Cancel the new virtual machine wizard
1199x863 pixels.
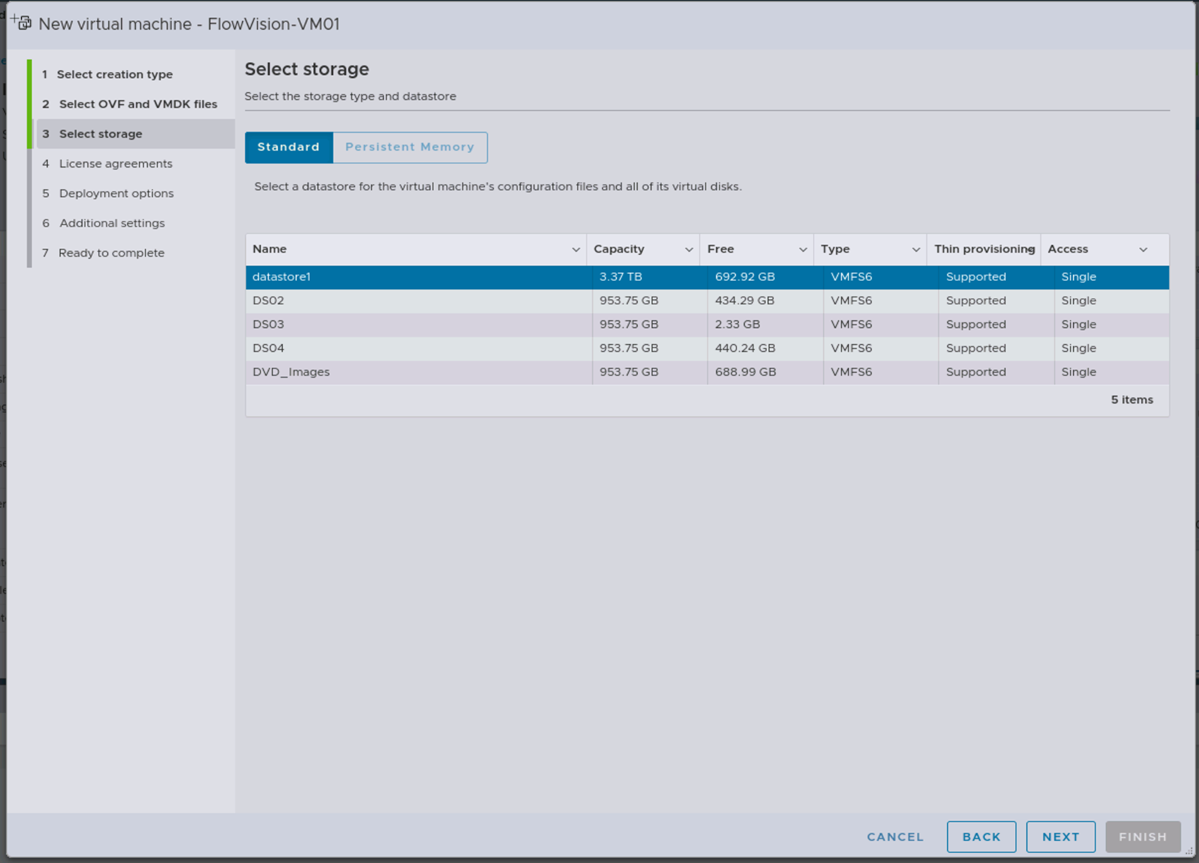pos(895,837)
